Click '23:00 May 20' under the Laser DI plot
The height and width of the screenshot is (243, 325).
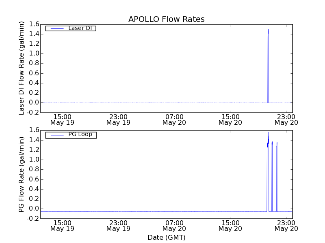pos(286,119)
